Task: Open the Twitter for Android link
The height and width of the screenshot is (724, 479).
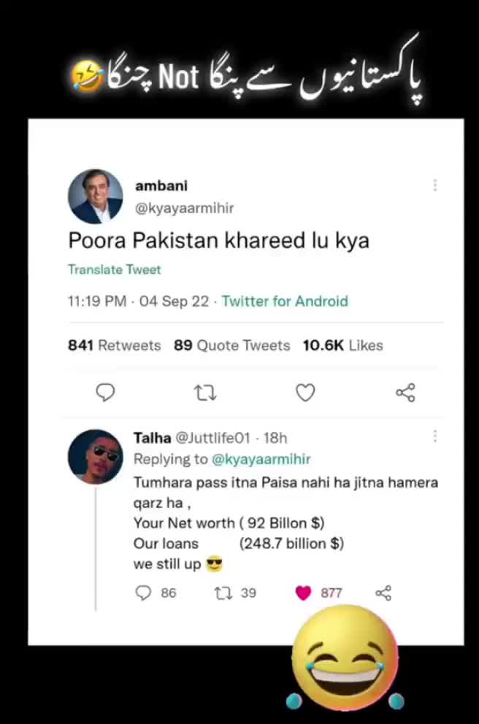Action: pos(285,301)
